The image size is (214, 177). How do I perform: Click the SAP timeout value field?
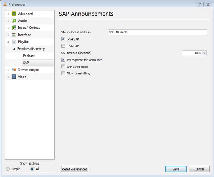(192, 53)
